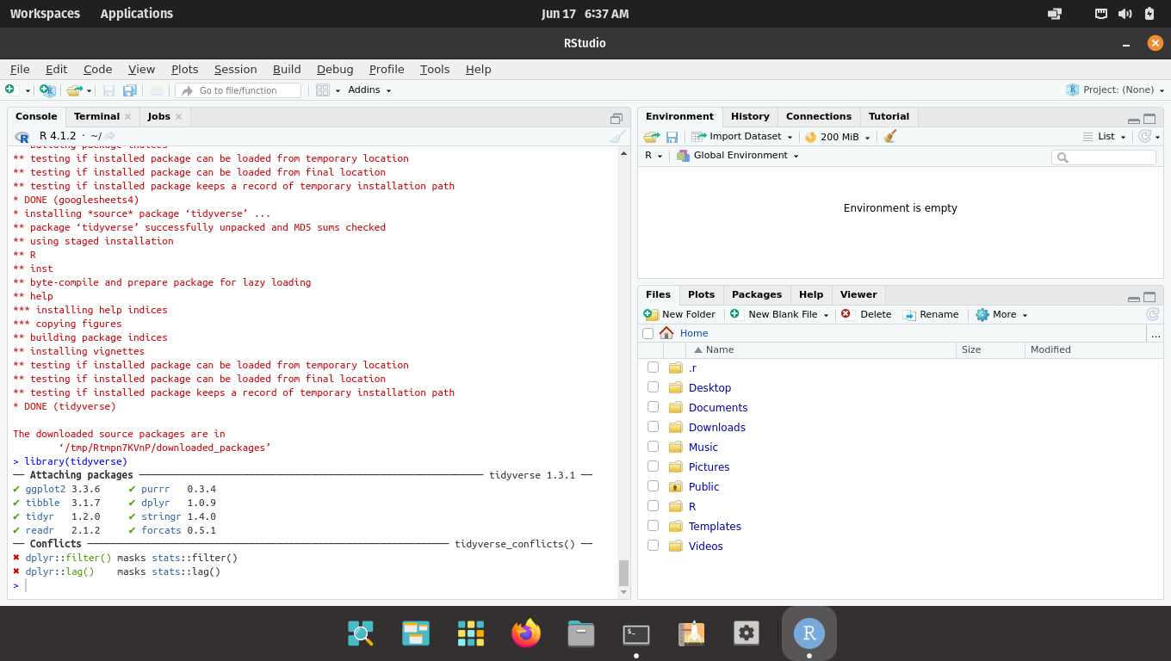The height and width of the screenshot is (661, 1171).
Task: Click the browse path ellipsis button
Action: [x=1156, y=334]
